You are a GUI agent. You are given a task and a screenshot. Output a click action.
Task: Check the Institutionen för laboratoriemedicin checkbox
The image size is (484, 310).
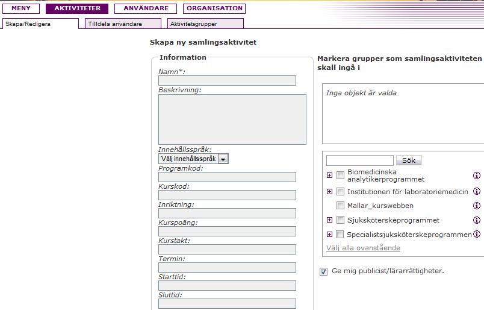click(x=340, y=192)
